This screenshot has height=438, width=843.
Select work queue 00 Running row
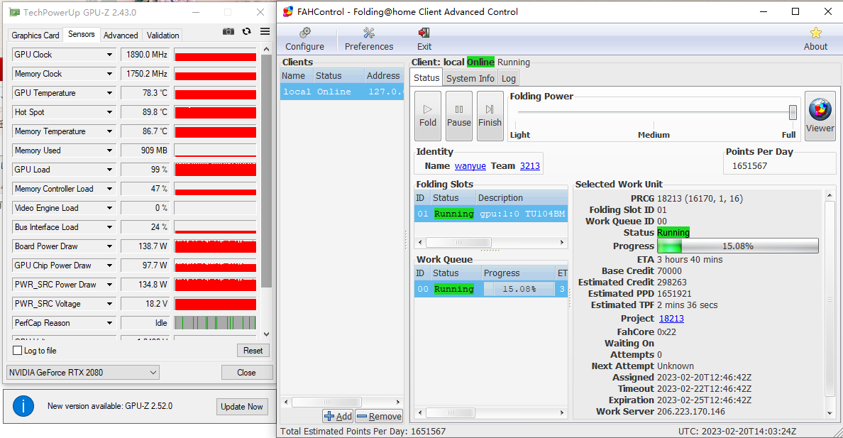pyautogui.click(x=491, y=289)
